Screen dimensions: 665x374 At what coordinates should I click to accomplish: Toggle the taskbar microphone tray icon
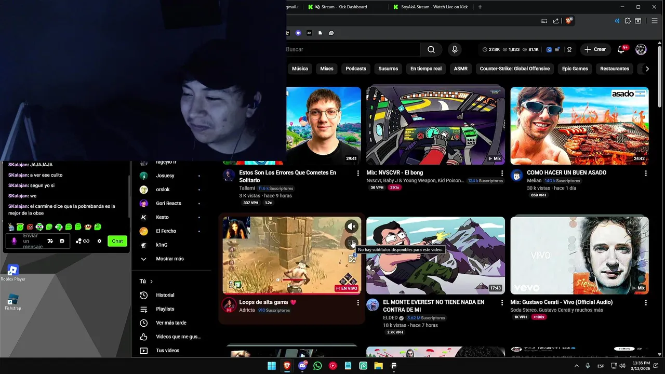click(x=588, y=366)
